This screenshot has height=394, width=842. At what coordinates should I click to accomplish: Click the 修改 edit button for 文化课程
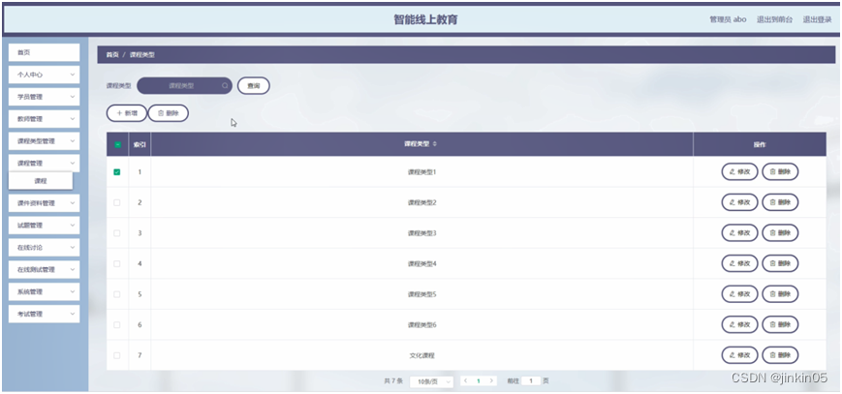[x=739, y=355]
